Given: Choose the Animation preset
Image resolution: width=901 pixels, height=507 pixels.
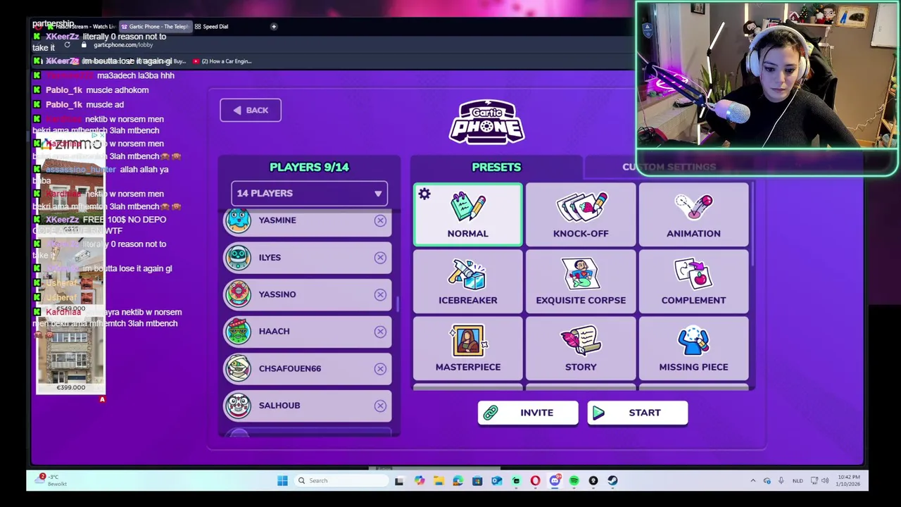Looking at the screenshot, I should click(x=693, y=215).
